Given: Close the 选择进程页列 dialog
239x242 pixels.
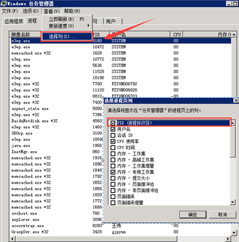Looking at the screenshot, I should point(236,101).
